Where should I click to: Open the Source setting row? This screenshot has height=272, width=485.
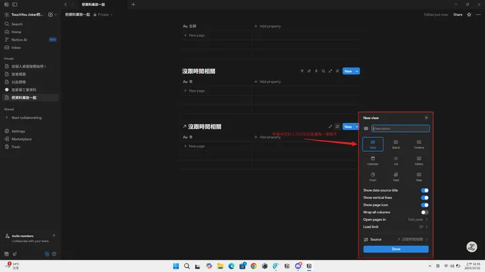[x=396, y=239]
